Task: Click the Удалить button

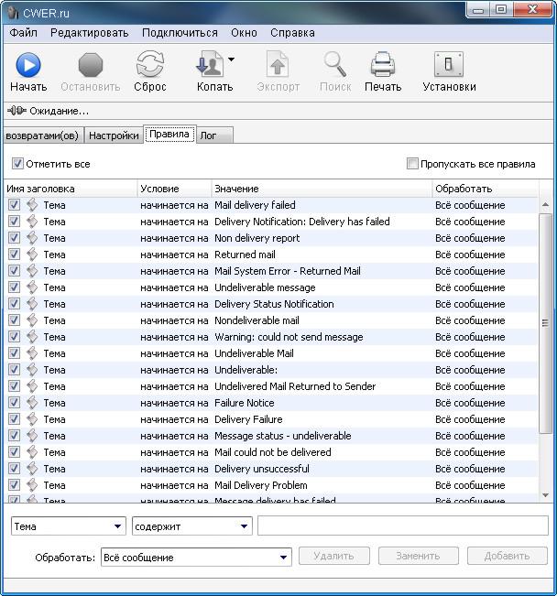Action: [334, 556]
